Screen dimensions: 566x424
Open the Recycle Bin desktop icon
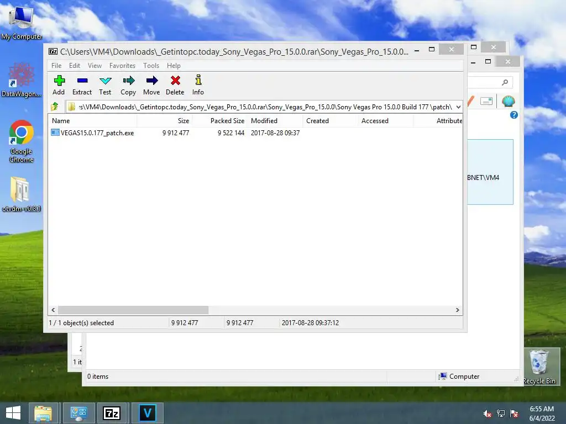click(x=539, y=367)
